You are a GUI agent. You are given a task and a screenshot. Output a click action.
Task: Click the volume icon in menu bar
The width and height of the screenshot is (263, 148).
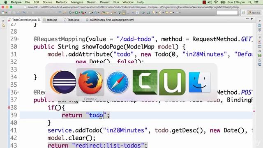[210, 2]
